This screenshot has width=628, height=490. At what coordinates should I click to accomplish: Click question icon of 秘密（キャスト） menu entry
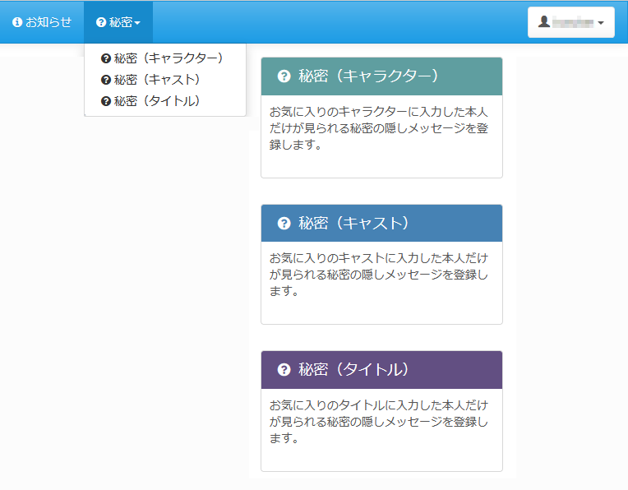[x=106, y=80]
